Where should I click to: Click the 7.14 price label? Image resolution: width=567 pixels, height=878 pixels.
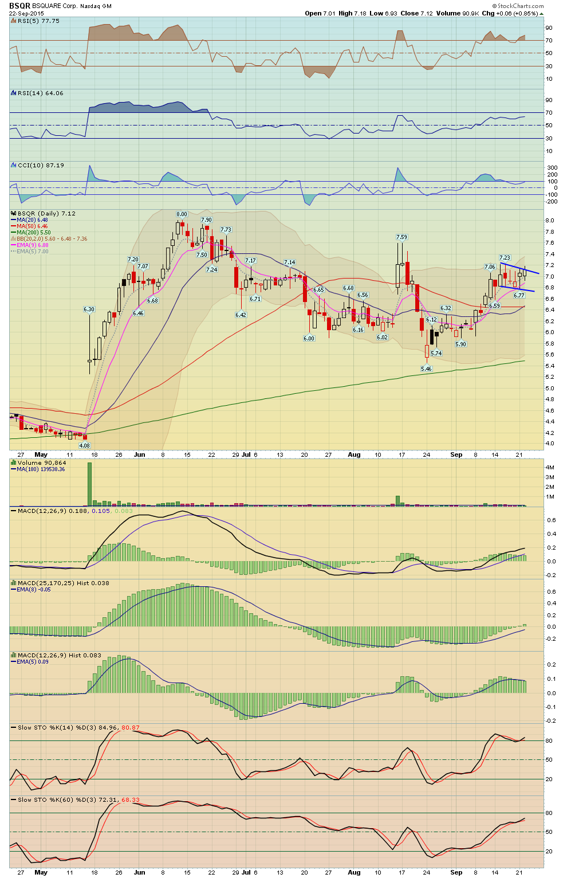click(290, 262)
